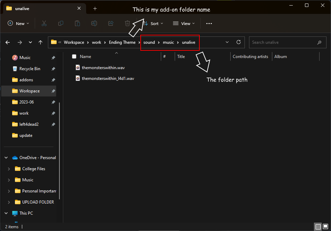The width and height of the screenshot is (331, 231).
Task: Switch to details view icon in status bar
Action: click(318, 227)
